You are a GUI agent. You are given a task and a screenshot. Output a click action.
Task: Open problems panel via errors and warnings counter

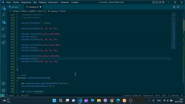pos(25,96)
